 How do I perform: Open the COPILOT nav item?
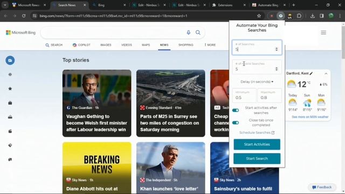tap(81, 45)
